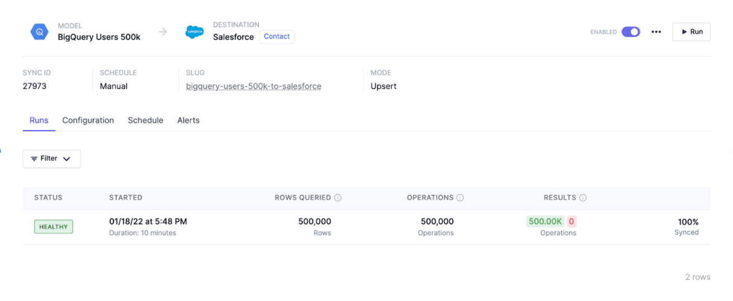Switch to the Configuration tab
This screenshot has height=301, width=733.
point(88,120)
